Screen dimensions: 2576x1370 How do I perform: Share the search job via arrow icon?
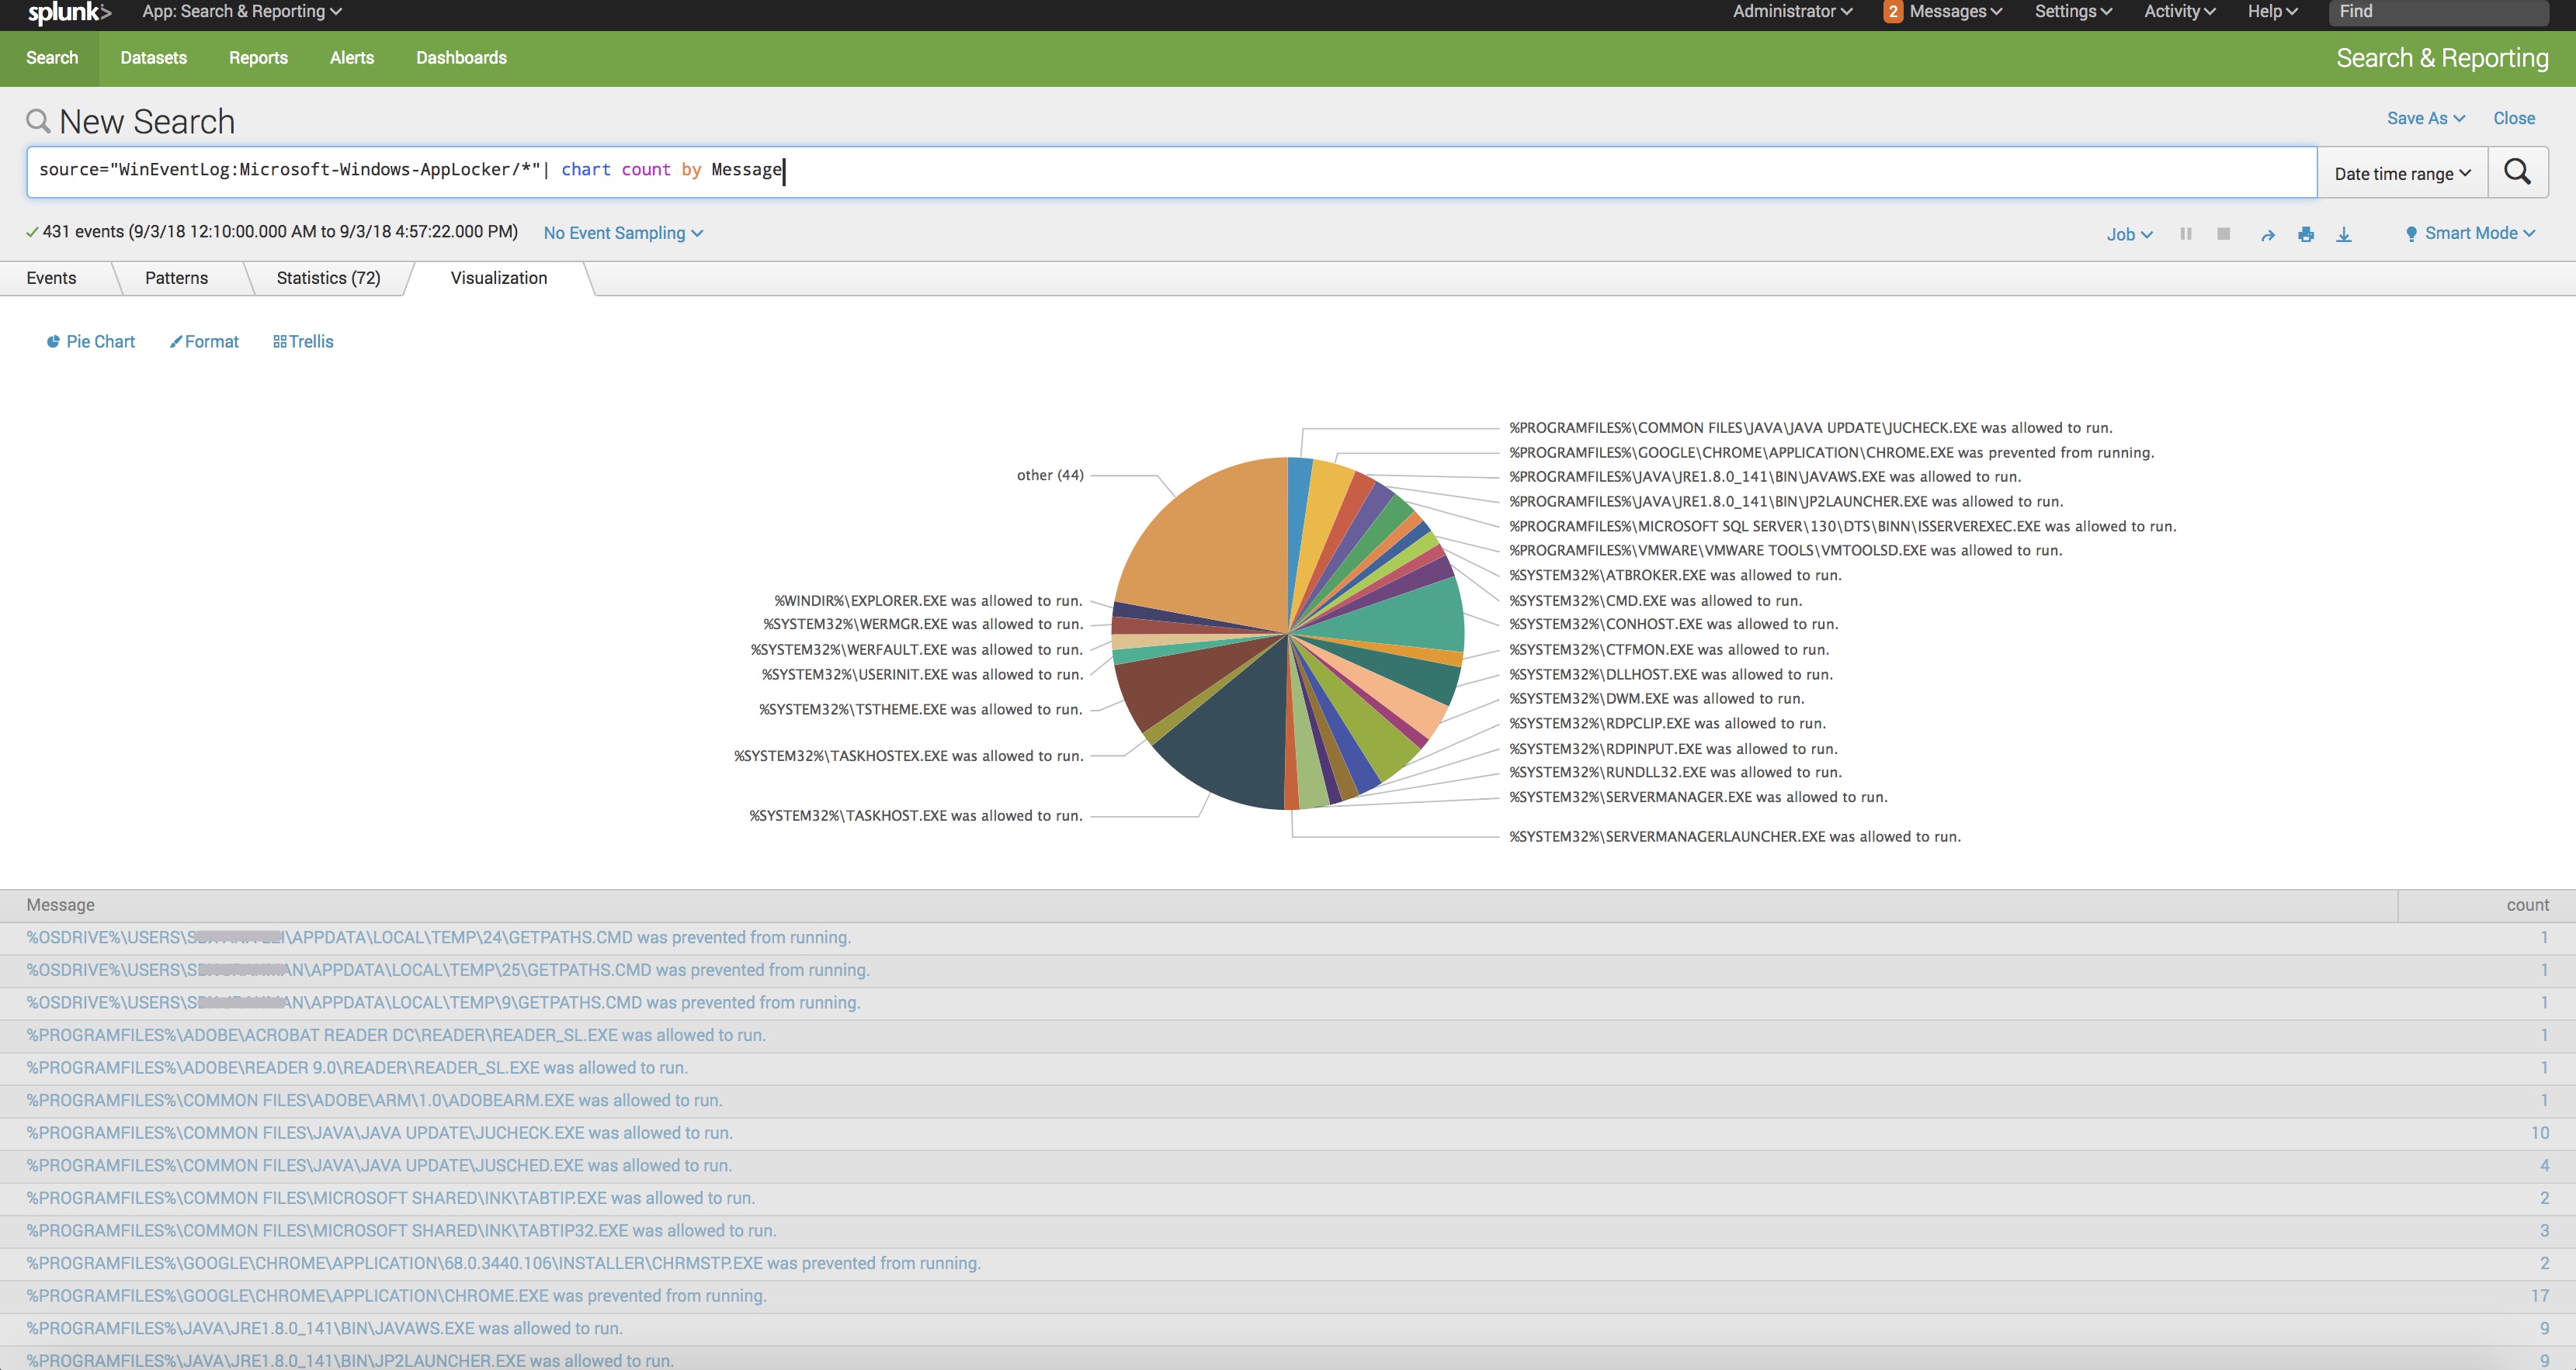(2266, 233)
